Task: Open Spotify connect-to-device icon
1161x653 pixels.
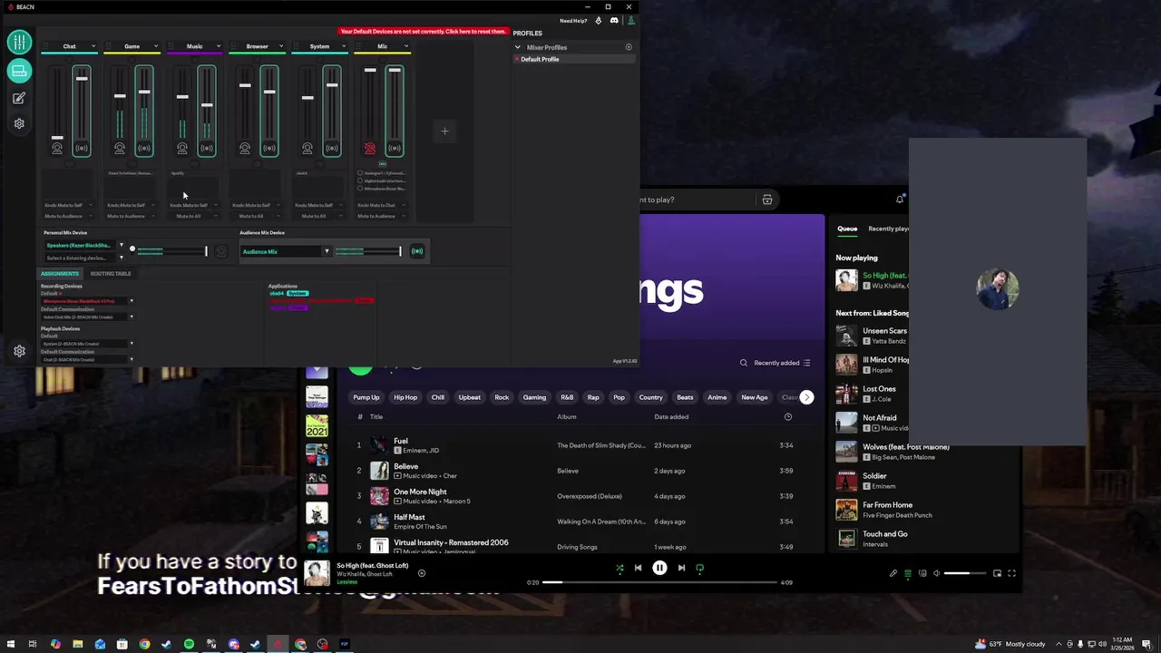Action: [922, 573]
